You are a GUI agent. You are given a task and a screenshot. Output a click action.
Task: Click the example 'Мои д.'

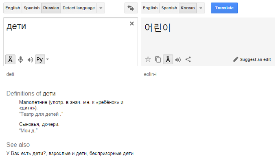[28, 131]
